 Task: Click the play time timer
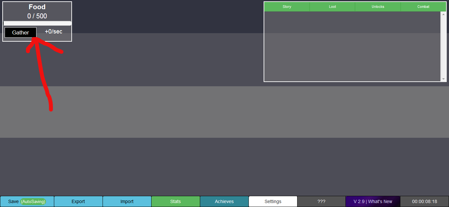pos(424,201)
